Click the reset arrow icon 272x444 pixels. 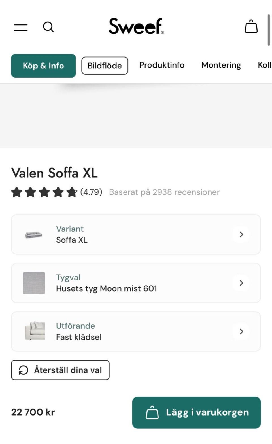pyautogui.click(x=24, y=370)
